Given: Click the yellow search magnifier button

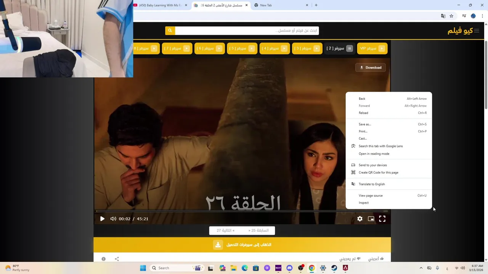Looking at the screenshot, I should click(x=170, y=30).
